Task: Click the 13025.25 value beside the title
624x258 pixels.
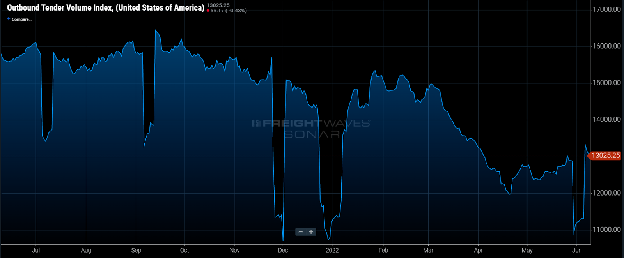Action: tap(218, 5)
